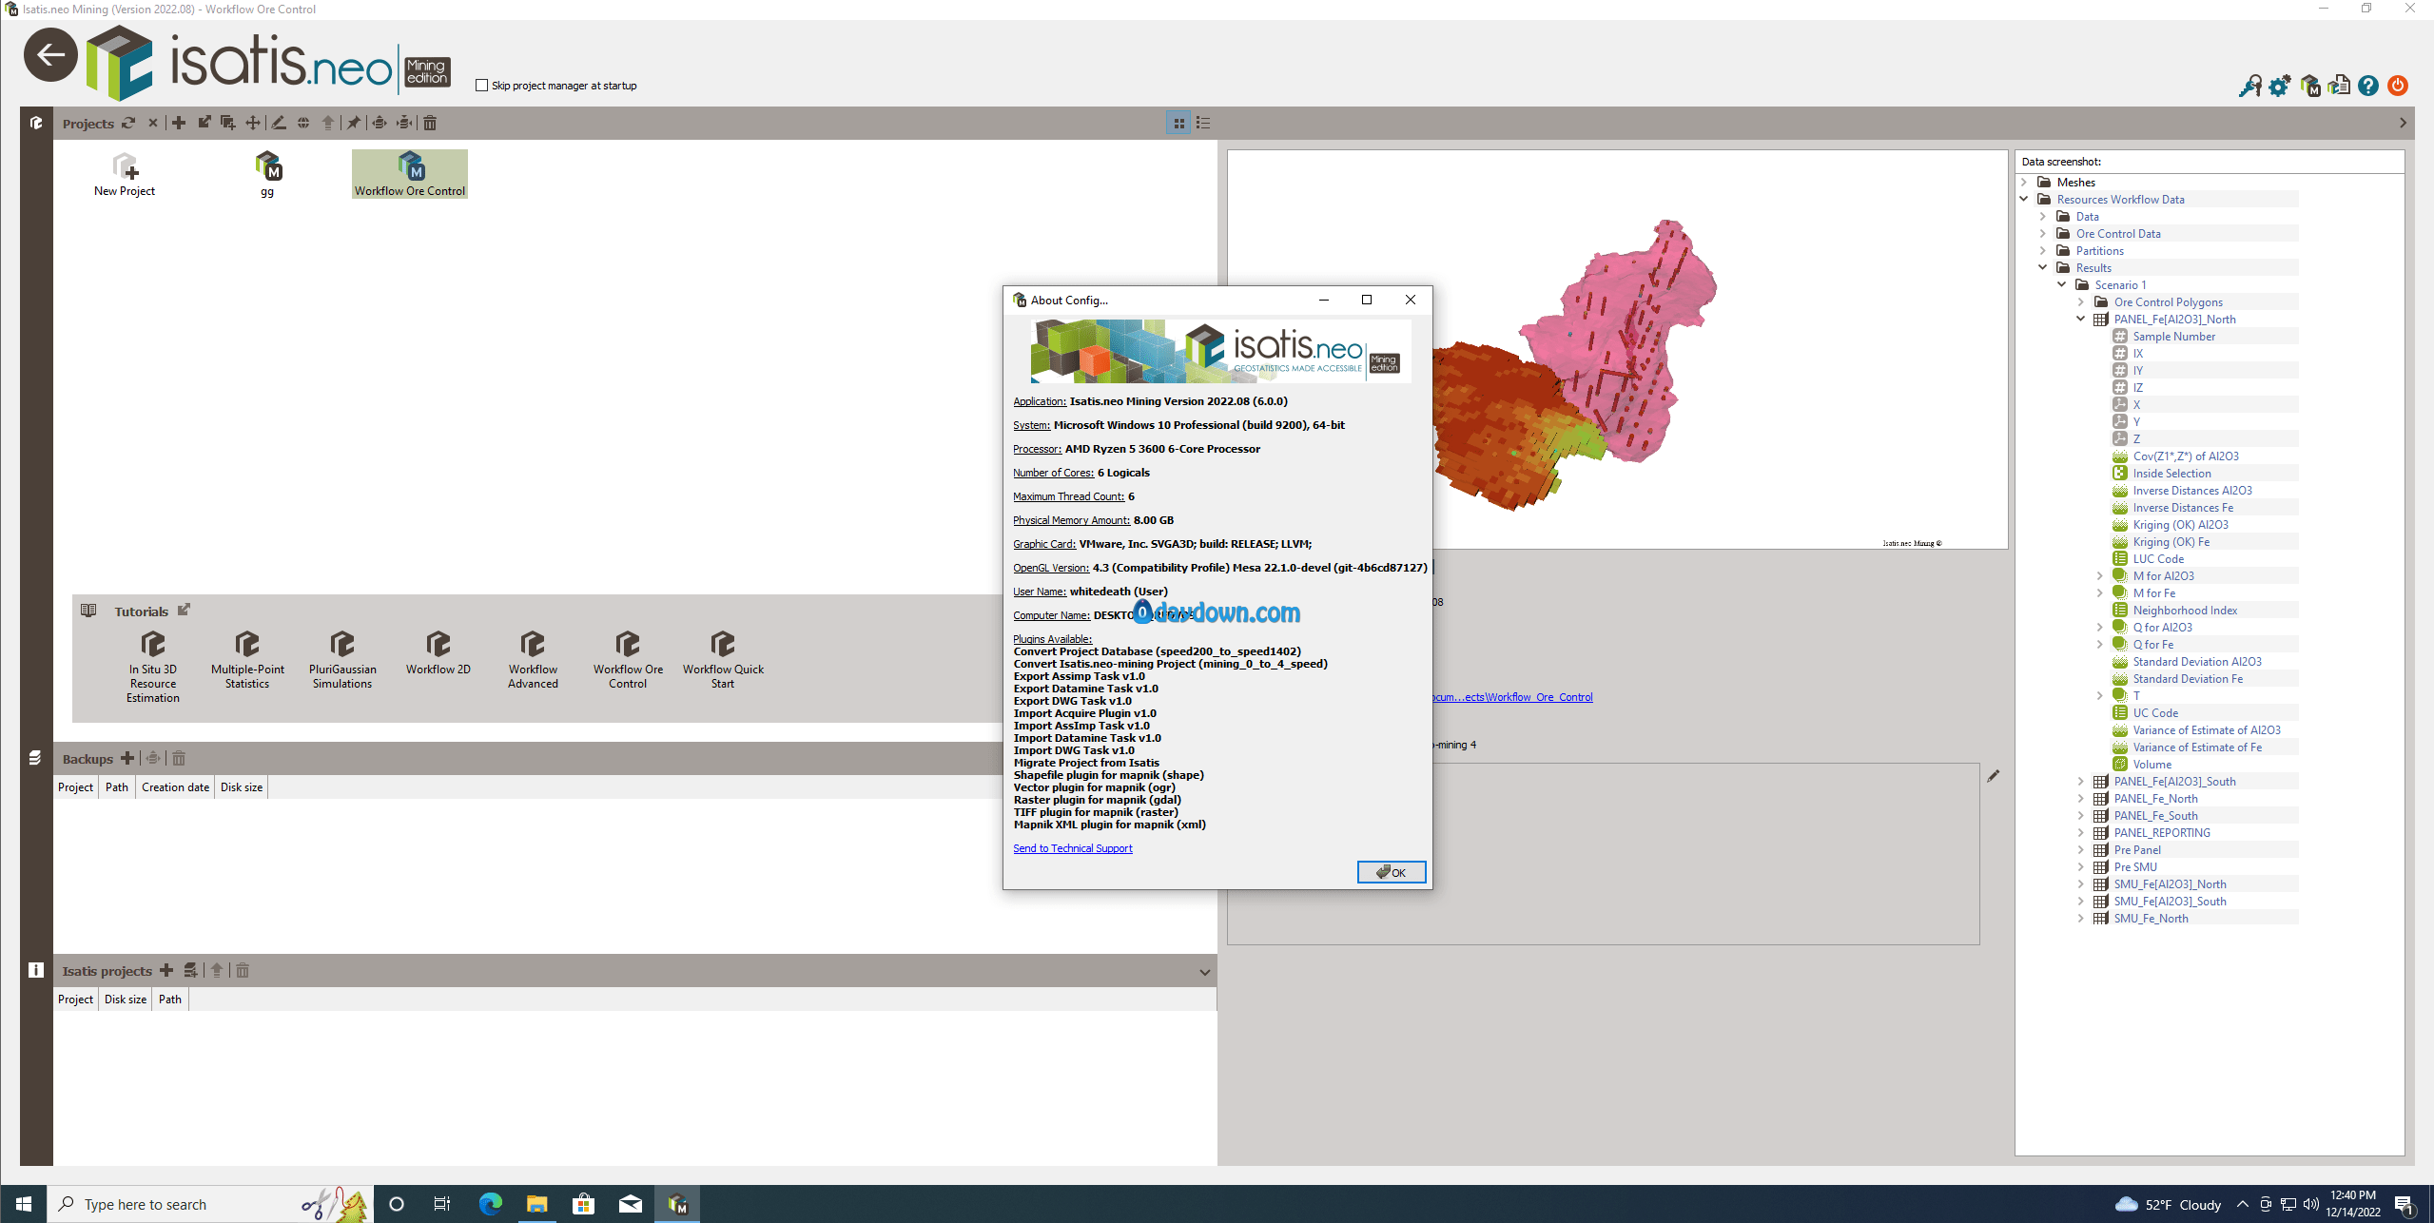Expand the PANEL_REPORTING grid
2434x1223 pixels.
click(x=2081, y=833)
